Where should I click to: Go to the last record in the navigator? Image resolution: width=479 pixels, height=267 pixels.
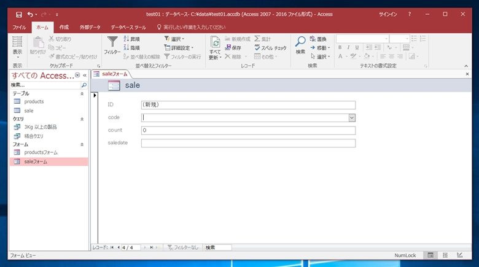point(151,247)
